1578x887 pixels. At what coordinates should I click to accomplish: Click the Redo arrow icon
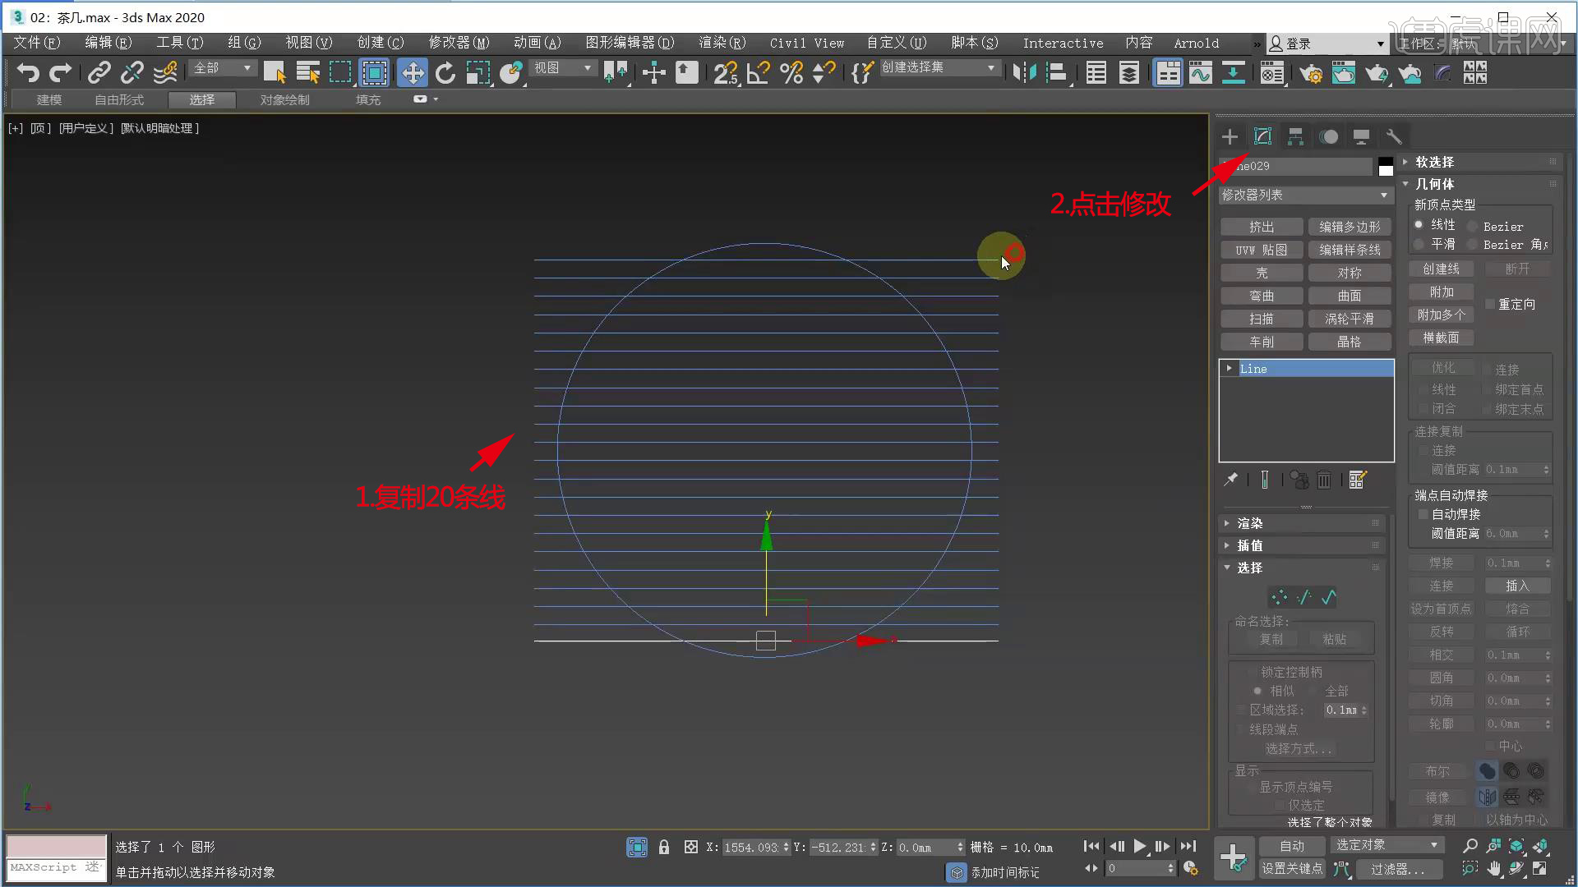[60, 73]
